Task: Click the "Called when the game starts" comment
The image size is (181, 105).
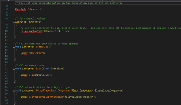Action: tap(47, 43)
